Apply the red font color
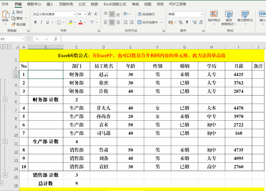Image resolution: width=266 pixels, height=191 pixels. (81, 22)
